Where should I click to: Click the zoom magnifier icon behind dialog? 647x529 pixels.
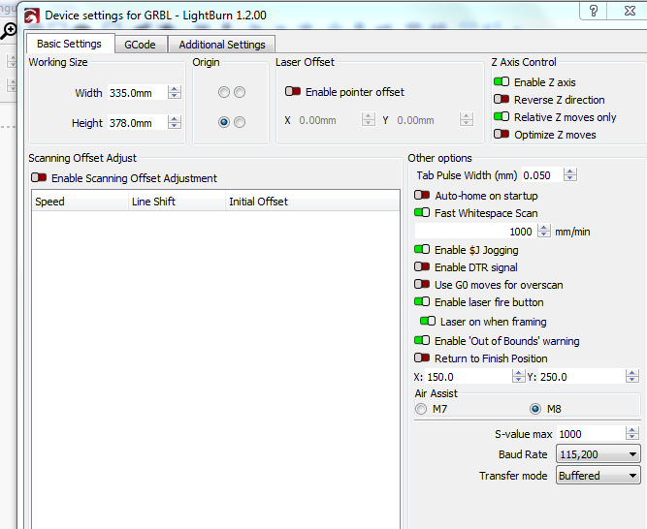click(x=9, y=31)
